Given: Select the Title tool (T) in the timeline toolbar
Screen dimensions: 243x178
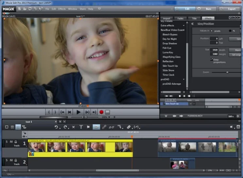Looking at the screenshot, I should pyautogui.click(x=81, y=127).
